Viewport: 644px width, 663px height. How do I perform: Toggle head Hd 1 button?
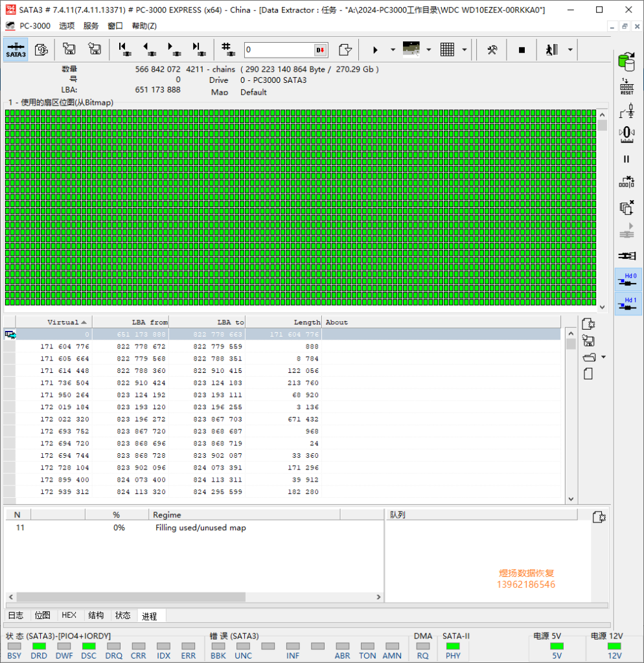[x=628, y=304]
